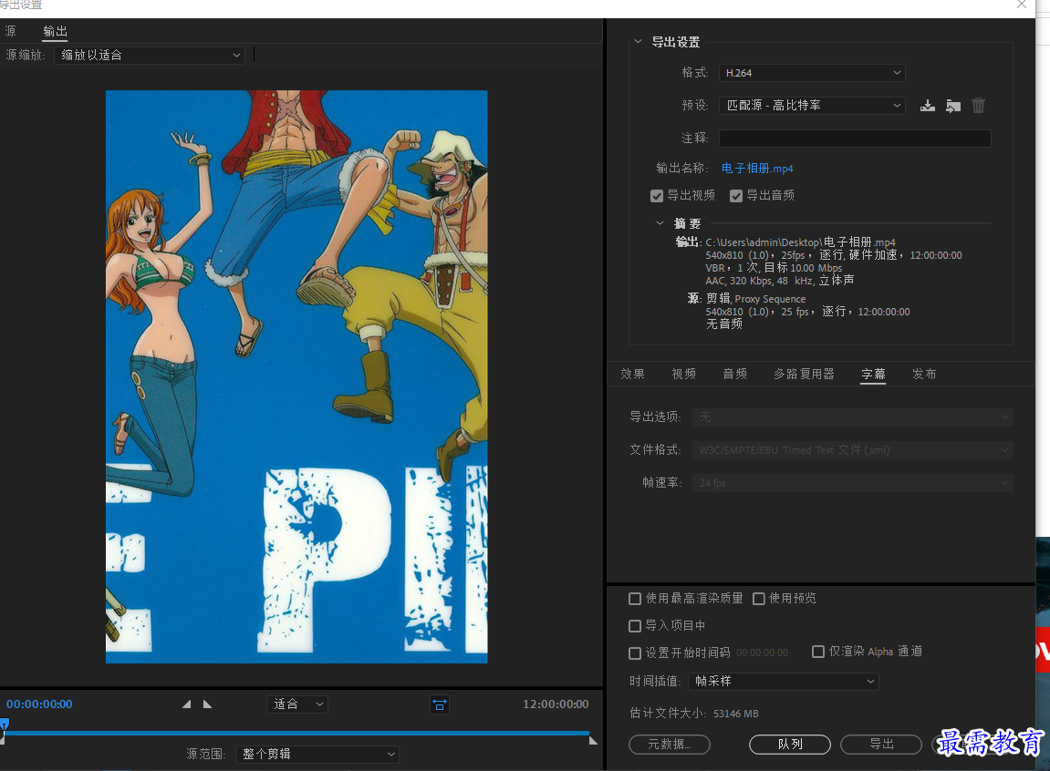The image size is (1050, 771).
Task: Click the 估计文件大小 53146 MB text
Action: click(693, 714)
